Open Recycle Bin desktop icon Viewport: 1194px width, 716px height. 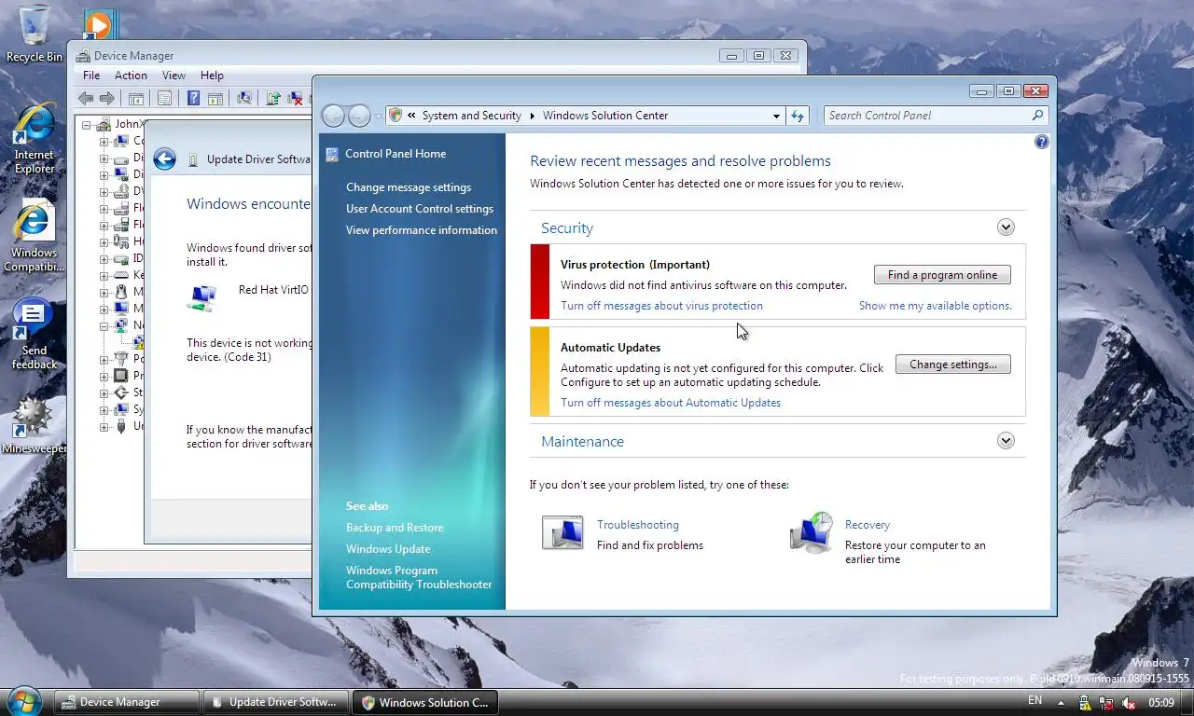coord(35,34)
